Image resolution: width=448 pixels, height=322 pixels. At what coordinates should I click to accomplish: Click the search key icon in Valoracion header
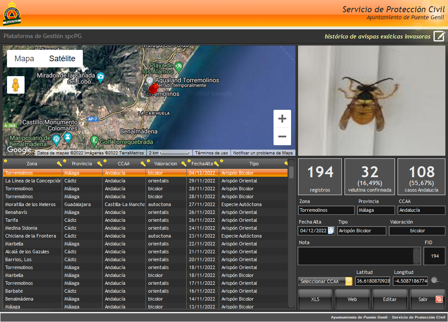click(x=184, y=164)
